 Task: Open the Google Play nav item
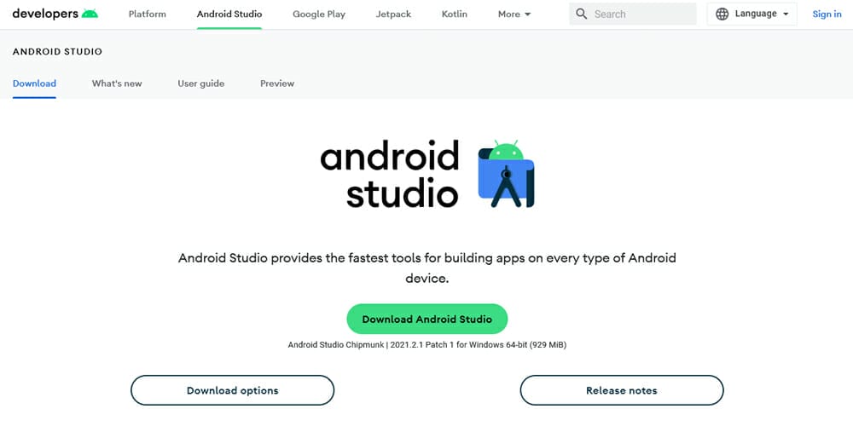319,14
